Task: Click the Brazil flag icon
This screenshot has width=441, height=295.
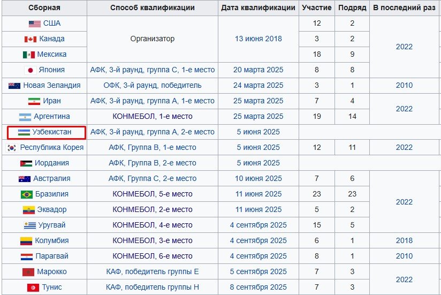Action: click(27, 194)
